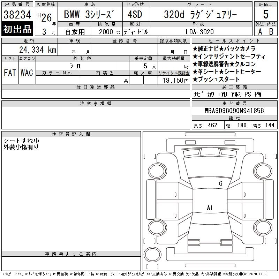Select the rear-right wheel circle in diagram
The height and width of the screenshot is (279, 279).
pyautogui.click(x=263, y=228)
